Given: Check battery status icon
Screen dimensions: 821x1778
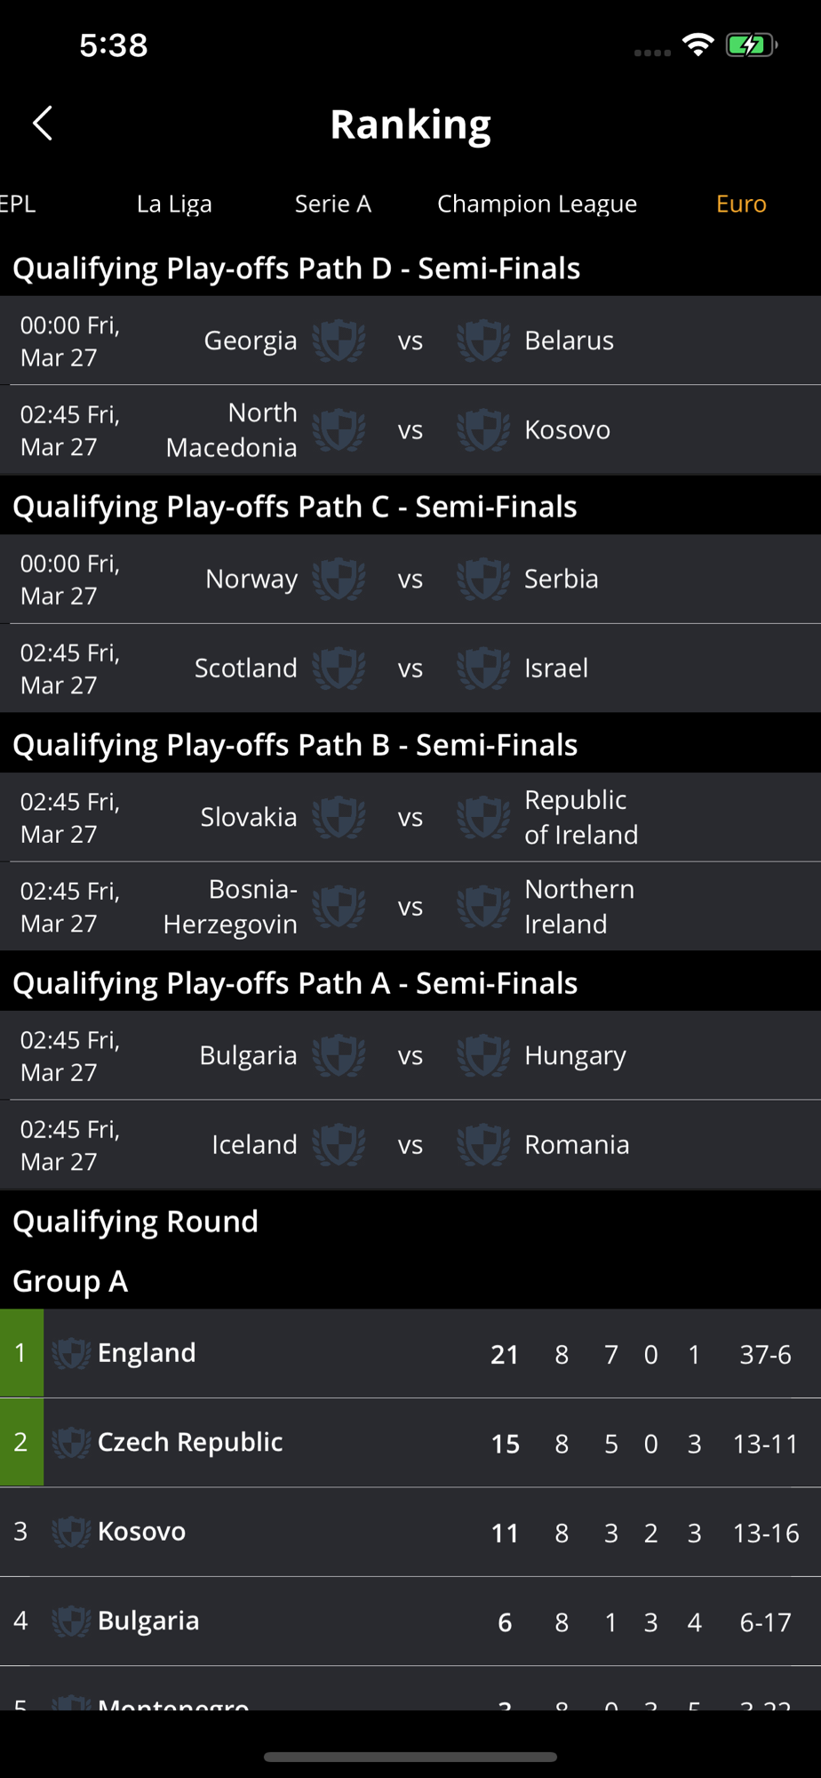Looking at the screenshot, I should pos(752,45).
